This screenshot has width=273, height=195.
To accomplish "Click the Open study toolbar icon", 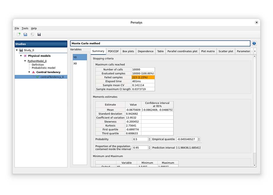I will (x=25, y=34).
